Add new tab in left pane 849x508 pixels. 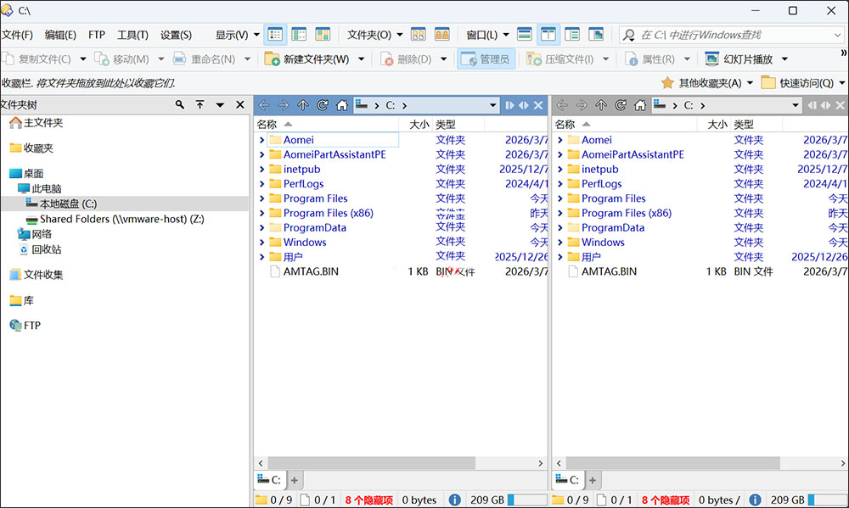(x=295, y=480)
